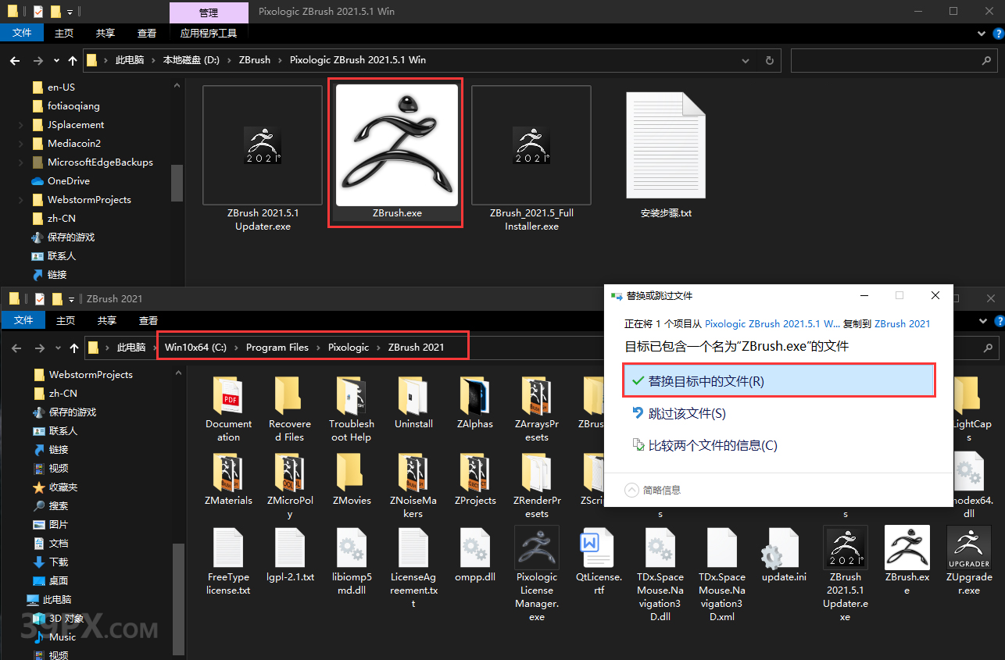This screenshot has width=1005, height=660.
Task: Click ZBrush breadcrumb in top address bar
Action: [255, 60]
